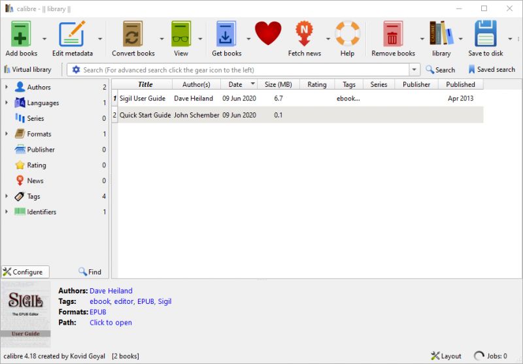Click the editor tag link
The image size is (523, 364).
click(x=124, y=301)
